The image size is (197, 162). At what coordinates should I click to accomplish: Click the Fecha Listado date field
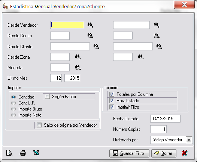click(165, 119)
